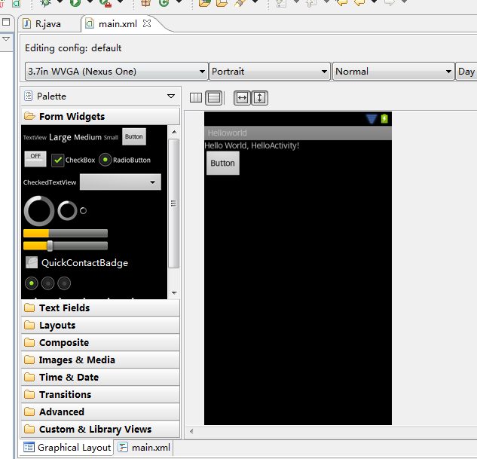Toggle the fill height layout icon
Screen dimensions: 477x459
[259, 98]
